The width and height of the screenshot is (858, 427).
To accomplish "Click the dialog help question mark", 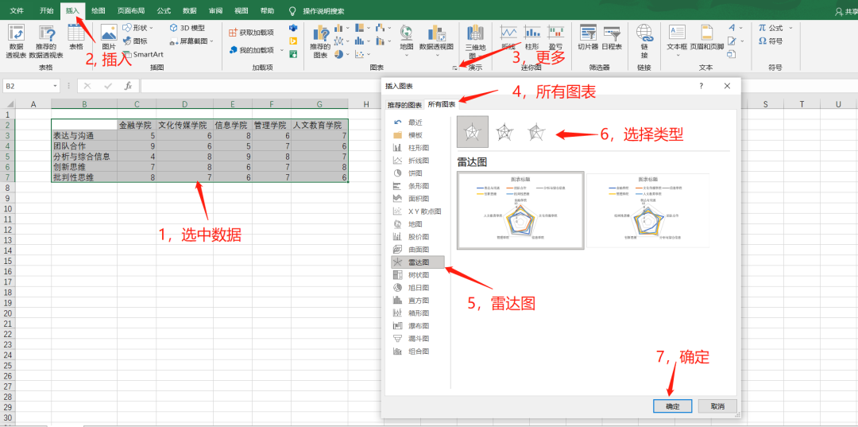I will (701, 86).
